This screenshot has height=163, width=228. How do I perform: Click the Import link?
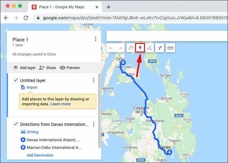pos(32,87)
